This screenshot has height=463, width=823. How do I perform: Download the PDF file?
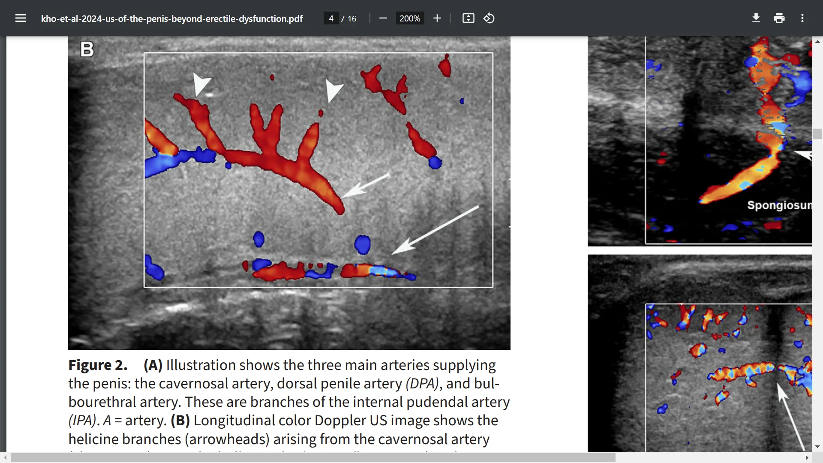coord(756,18)
